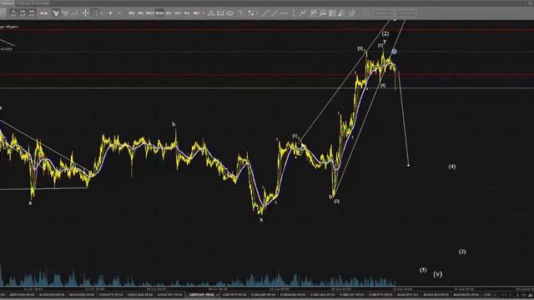Click the bold Y-shaped pitchfork icon
Screen dimensions: 534x300
coord(56,13)
